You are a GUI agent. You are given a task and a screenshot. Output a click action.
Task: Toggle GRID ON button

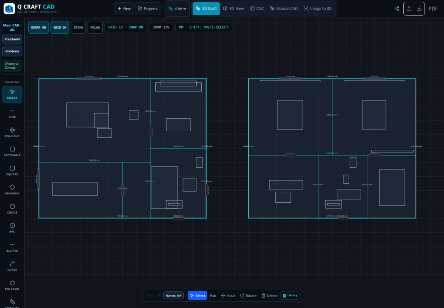60,27
